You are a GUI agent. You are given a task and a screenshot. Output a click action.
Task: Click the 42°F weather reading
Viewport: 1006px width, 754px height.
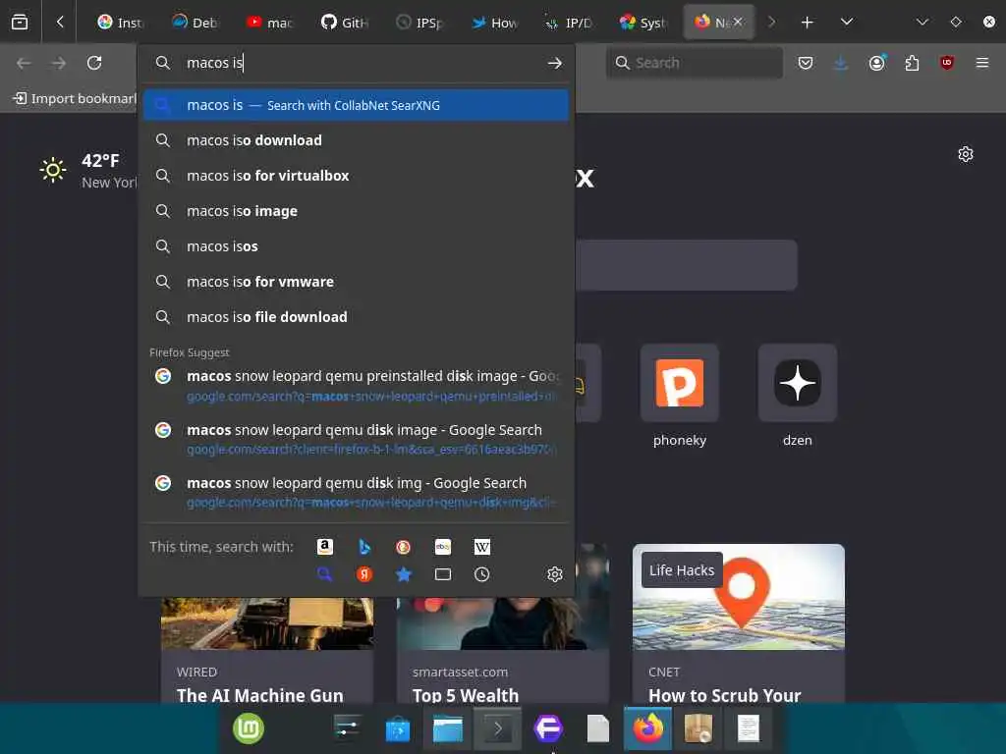[100, 160]
